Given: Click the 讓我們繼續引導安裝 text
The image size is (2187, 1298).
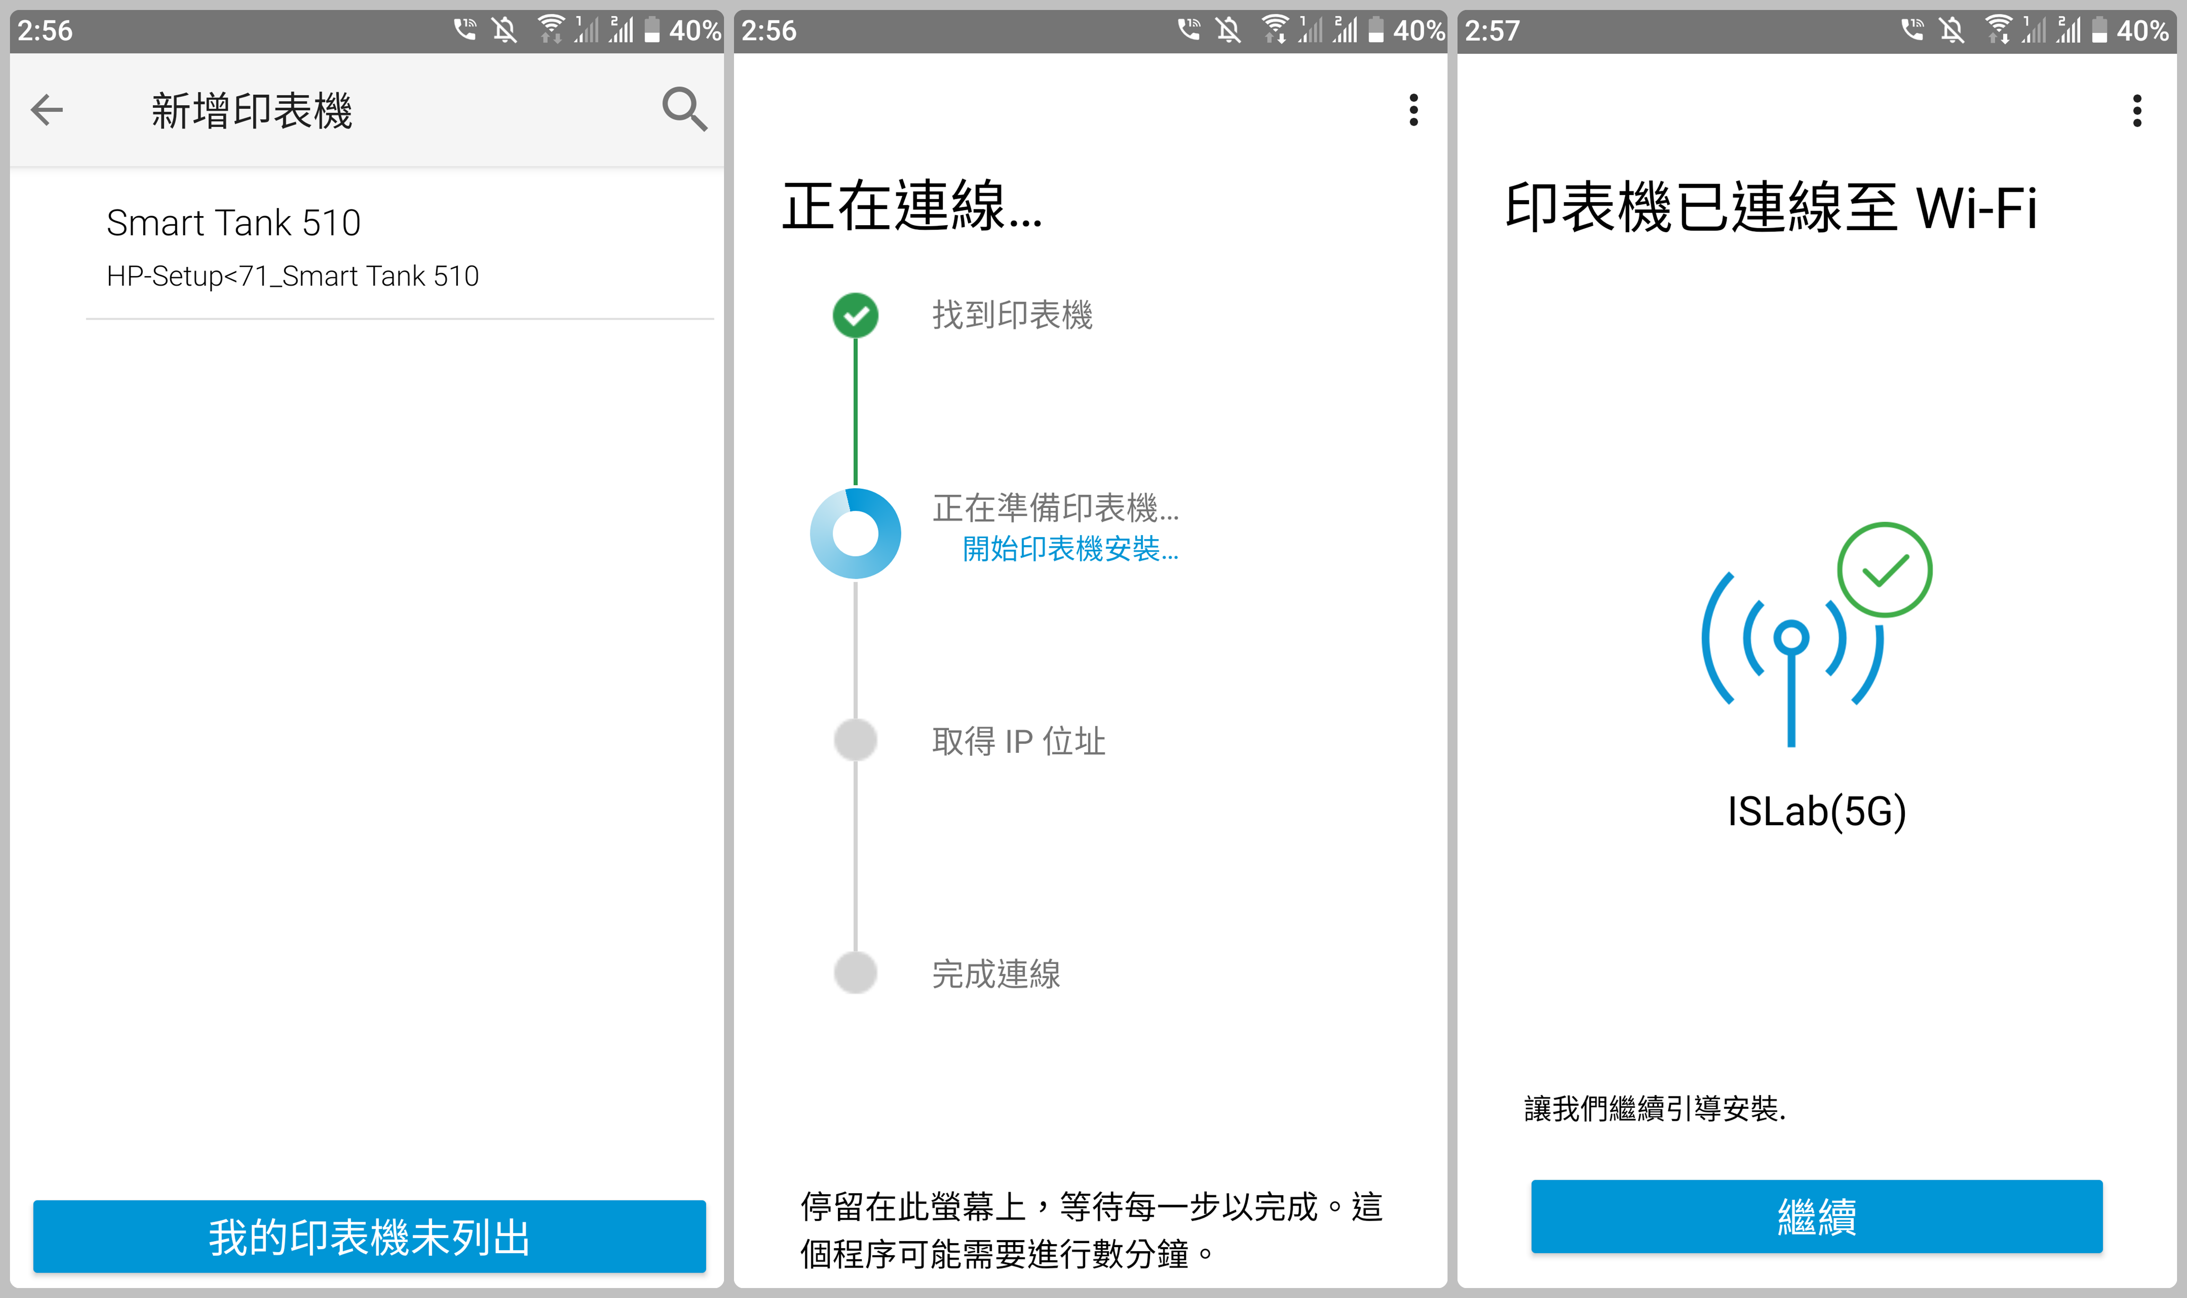Looking at the screenshot, I should point(1654,1108).
